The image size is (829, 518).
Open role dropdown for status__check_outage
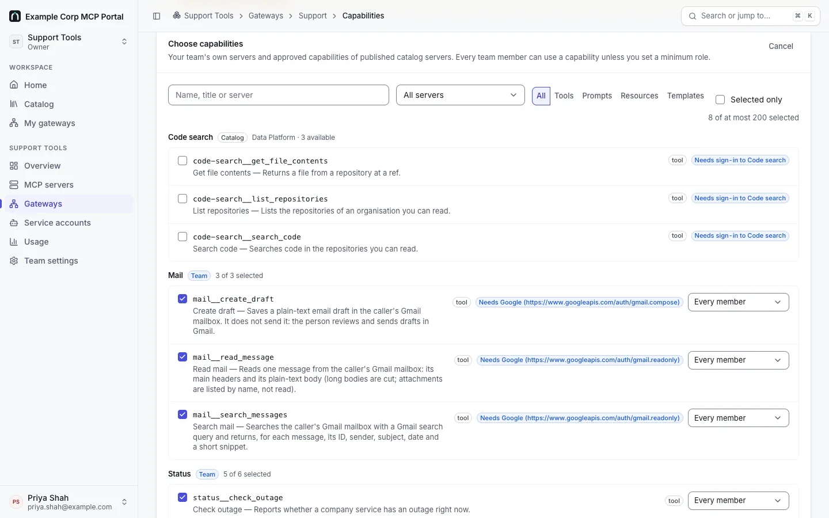[x=738, y=501]
